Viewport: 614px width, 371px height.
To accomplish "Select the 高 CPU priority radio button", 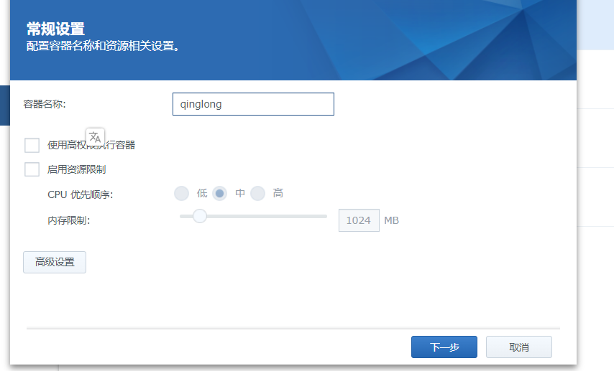I will [257, 193].
